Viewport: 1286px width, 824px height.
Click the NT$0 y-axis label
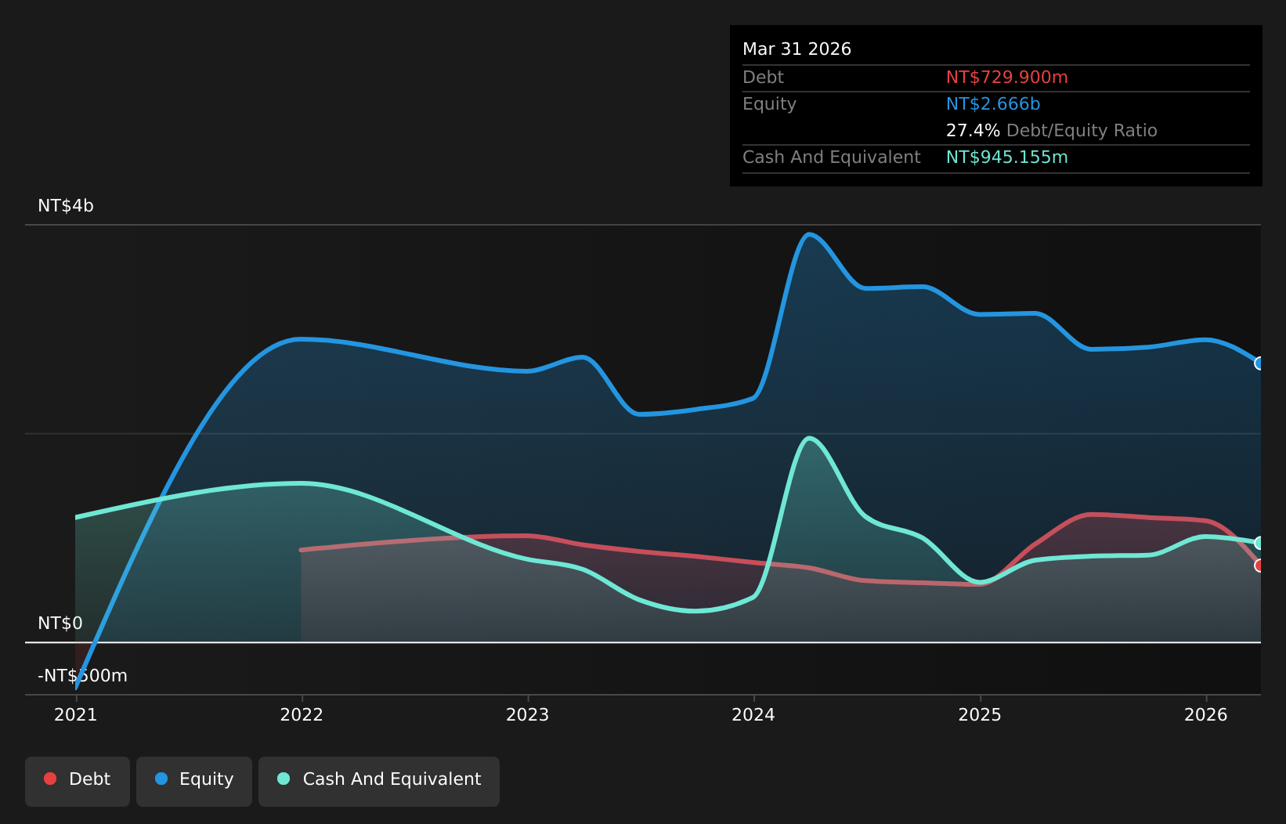coord(60,623)
